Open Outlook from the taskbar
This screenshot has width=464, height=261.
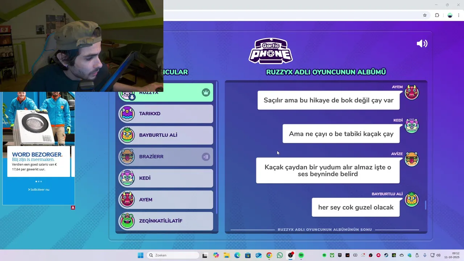[258, 255]
